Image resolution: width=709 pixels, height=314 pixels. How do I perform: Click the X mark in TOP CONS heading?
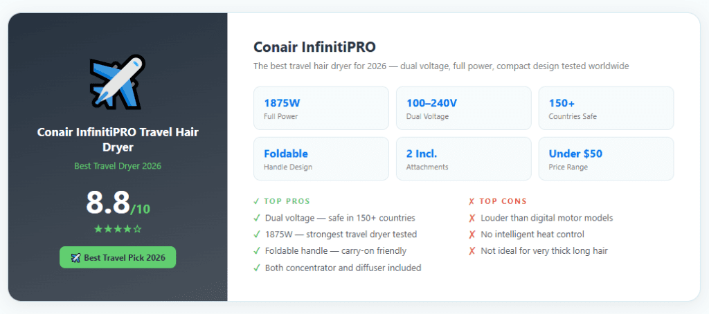click(x=472, y=201)
